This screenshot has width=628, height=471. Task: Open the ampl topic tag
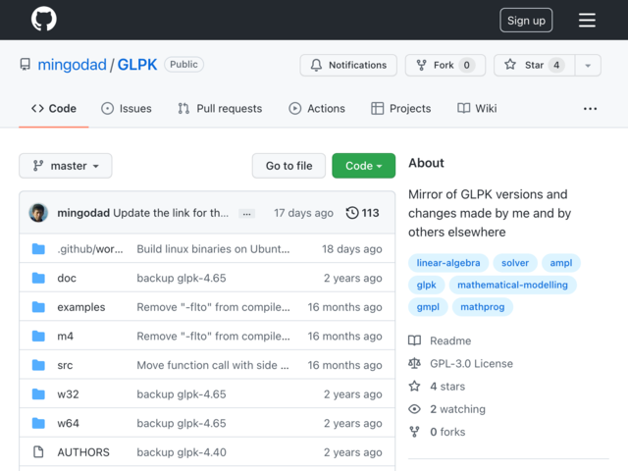(x=560, y=263)
